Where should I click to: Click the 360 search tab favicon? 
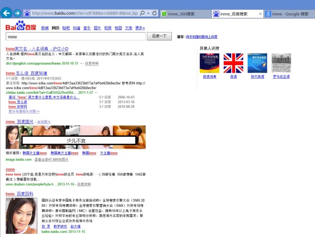(164, 14)
